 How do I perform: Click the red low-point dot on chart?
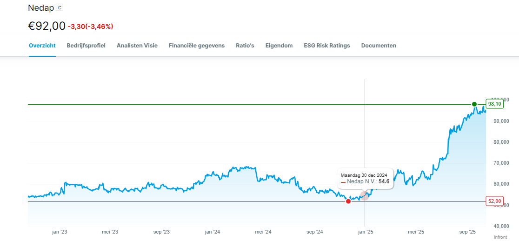[348, 201]
